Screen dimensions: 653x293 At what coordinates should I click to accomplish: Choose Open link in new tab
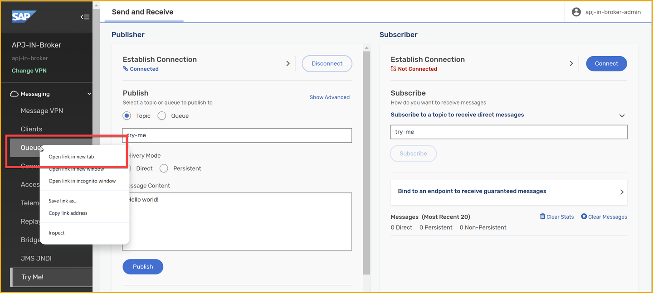pos(71,157)
